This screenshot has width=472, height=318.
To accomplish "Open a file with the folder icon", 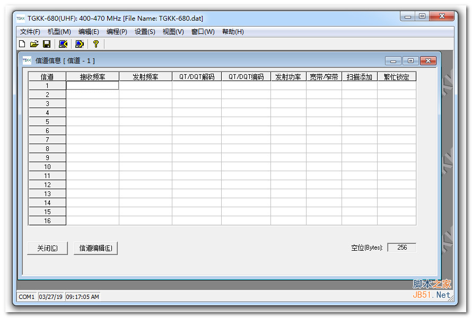I will pos(34,44).
